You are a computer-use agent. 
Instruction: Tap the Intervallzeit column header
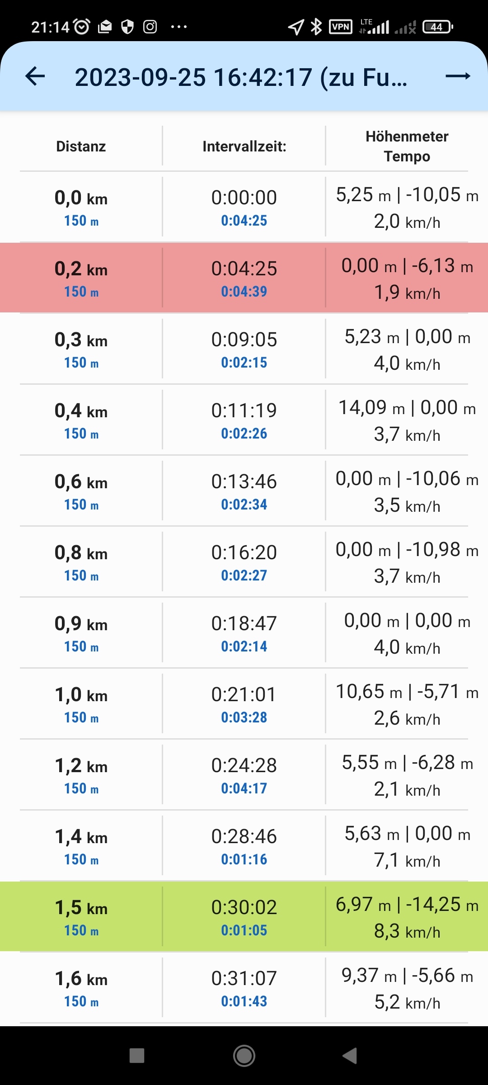(x=244, y=146)
